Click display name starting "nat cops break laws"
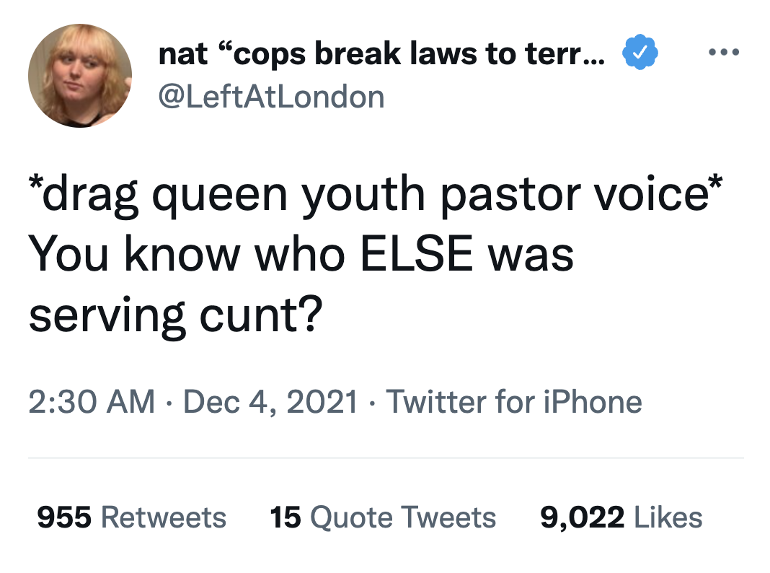This screenshot has height=573, width=770. point(382,53)
